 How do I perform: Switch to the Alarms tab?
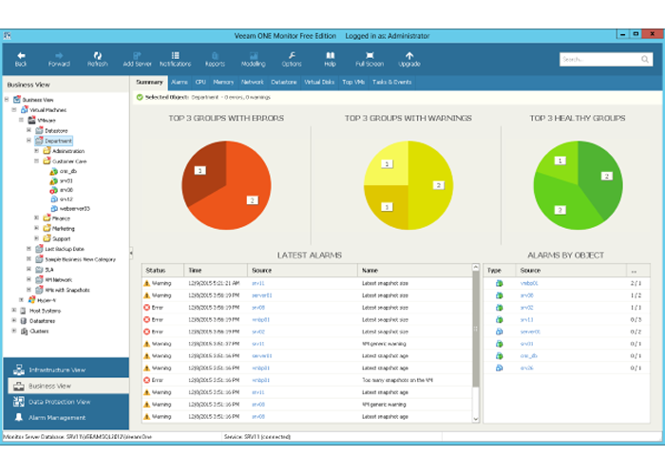click(180, 83)
